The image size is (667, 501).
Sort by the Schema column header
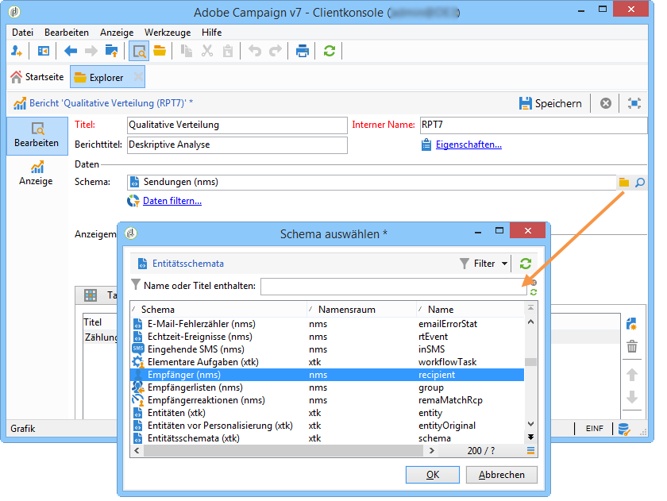point(218,310)
